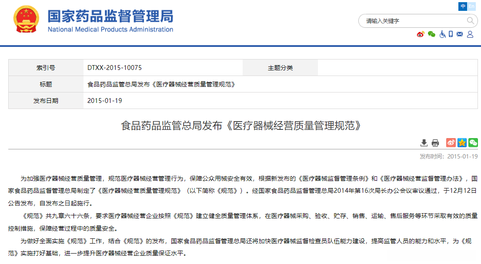Share article to WeChat green icon

coord(473,142)
